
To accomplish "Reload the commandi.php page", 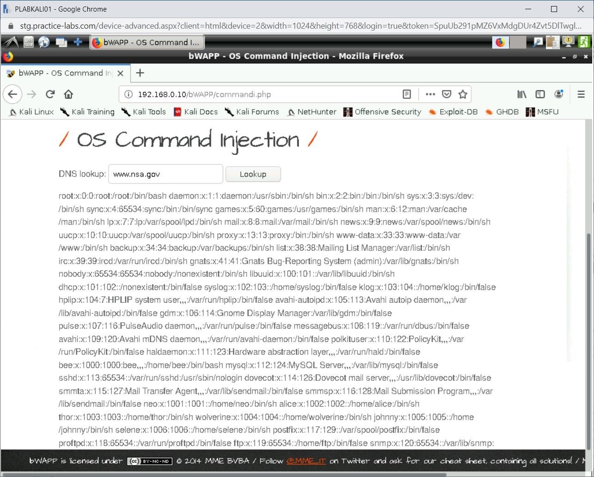I will pos(50,94).
